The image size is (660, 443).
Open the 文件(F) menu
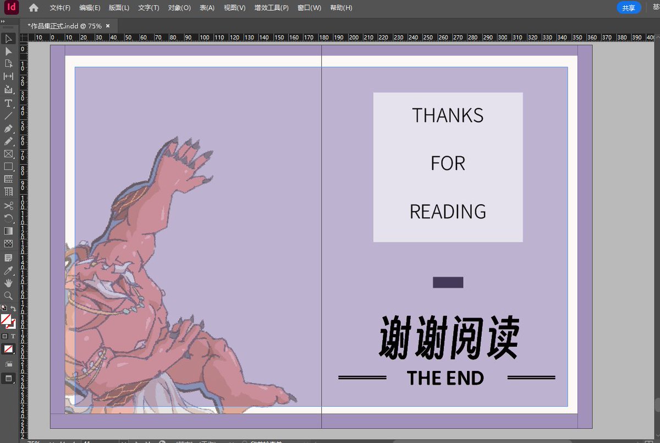(x=60, y=8)
